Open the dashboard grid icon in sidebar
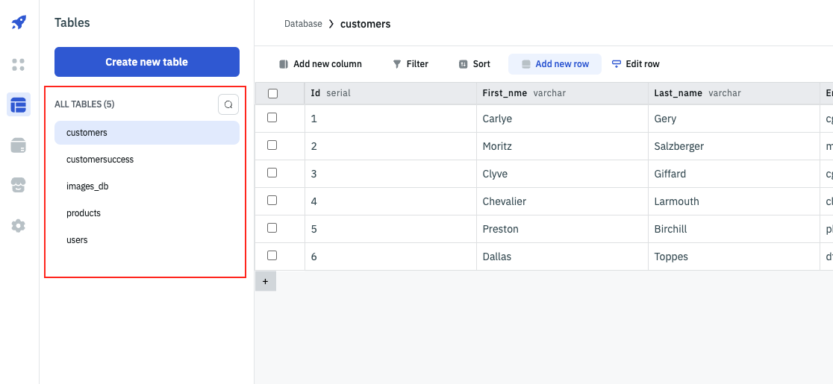The image size is (833, 384). click(19, 65)
